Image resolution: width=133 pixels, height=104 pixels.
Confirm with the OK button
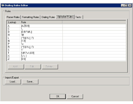point(58,97)
